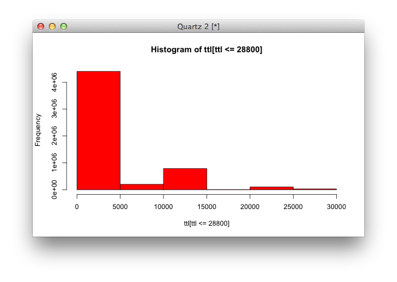397x282 pixels.
Task: Select the histogram's bold main title text
Action: pos(207,50)
